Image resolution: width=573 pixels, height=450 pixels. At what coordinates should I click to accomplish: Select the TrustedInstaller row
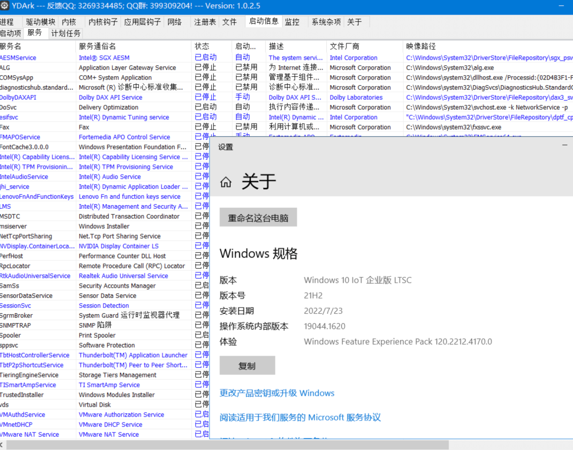point(105,394)
